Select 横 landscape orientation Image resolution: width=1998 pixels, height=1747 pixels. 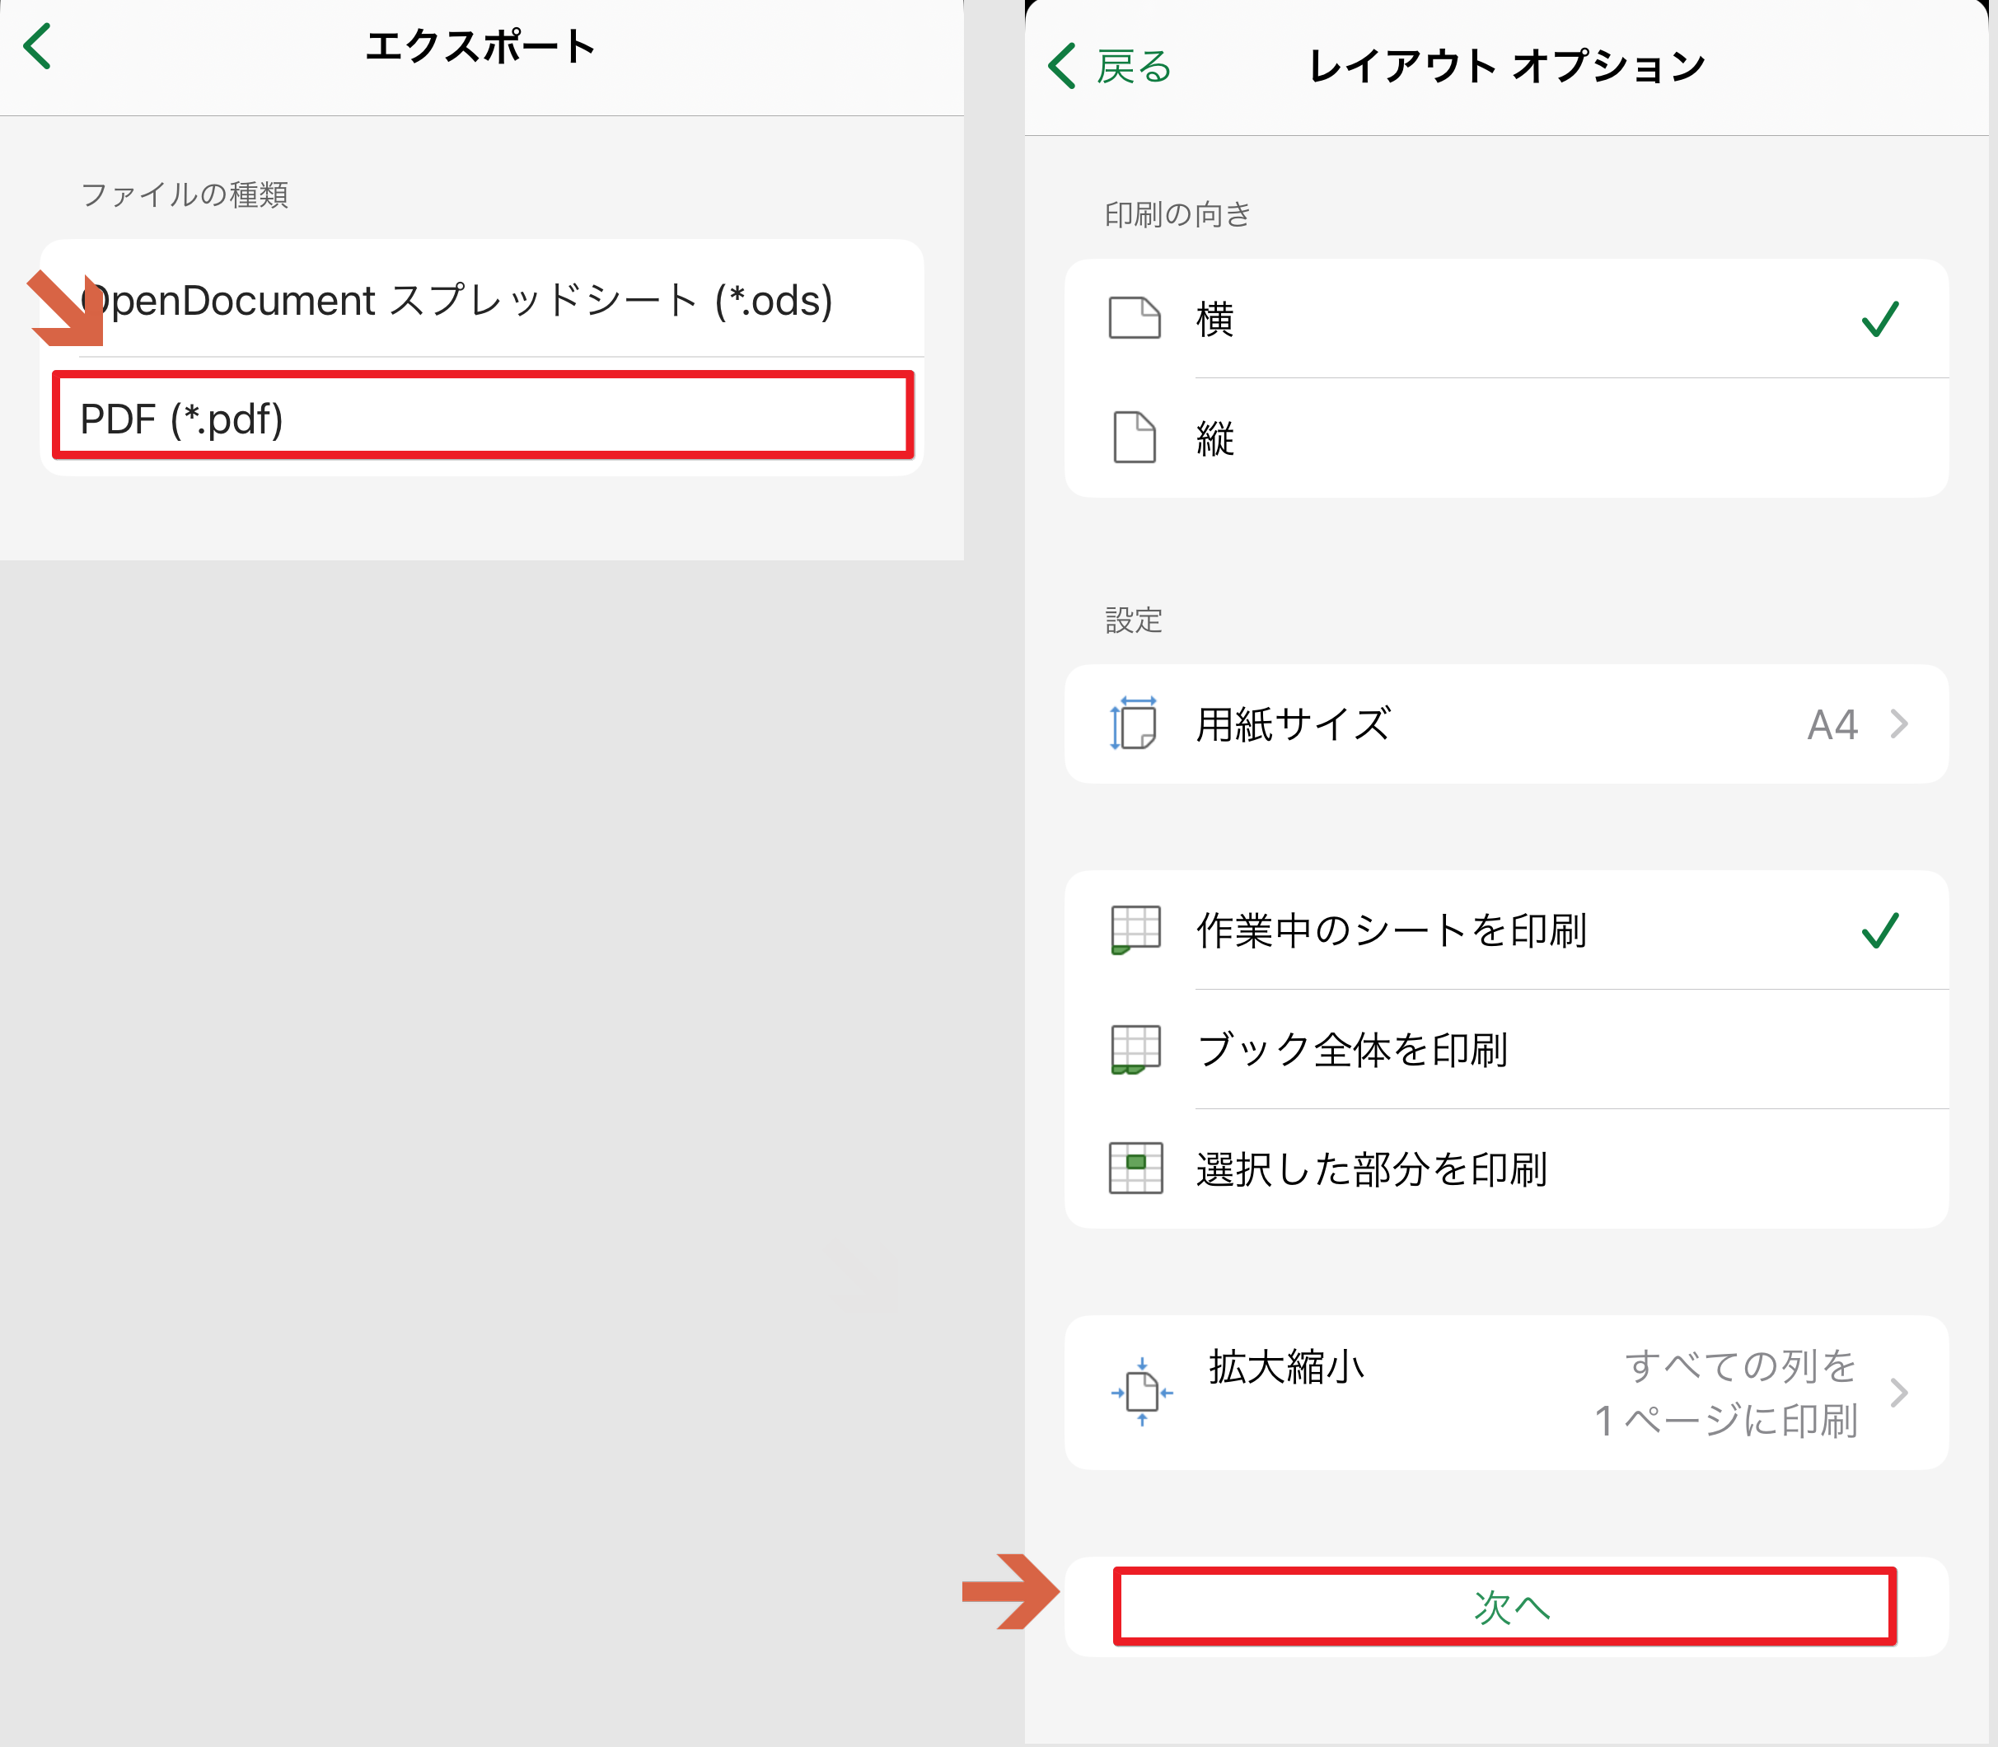tap(1506, 319)
